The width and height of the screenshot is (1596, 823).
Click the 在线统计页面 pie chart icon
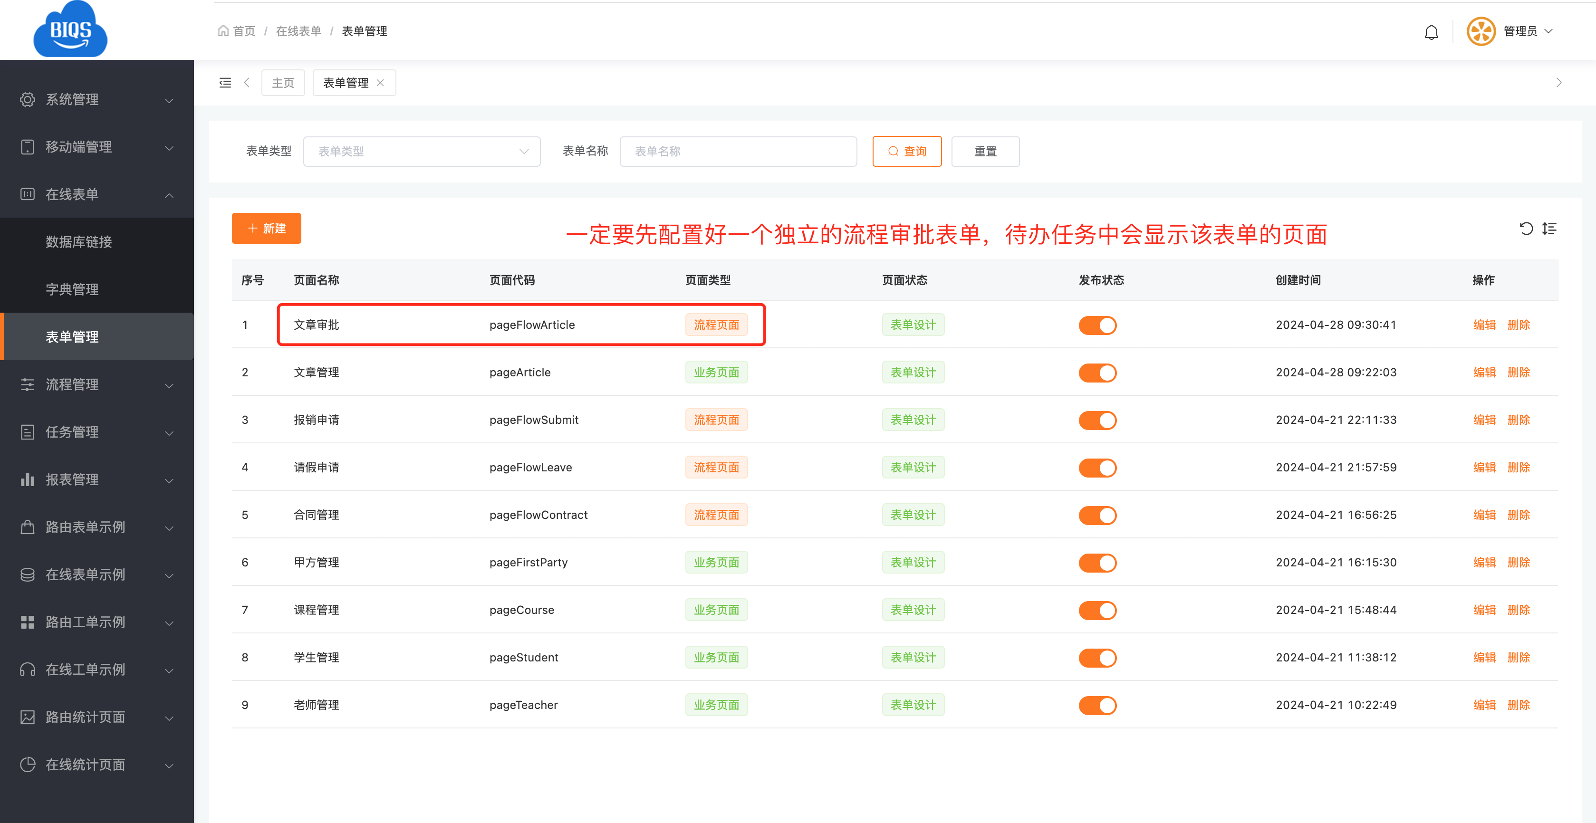[27, 765]
